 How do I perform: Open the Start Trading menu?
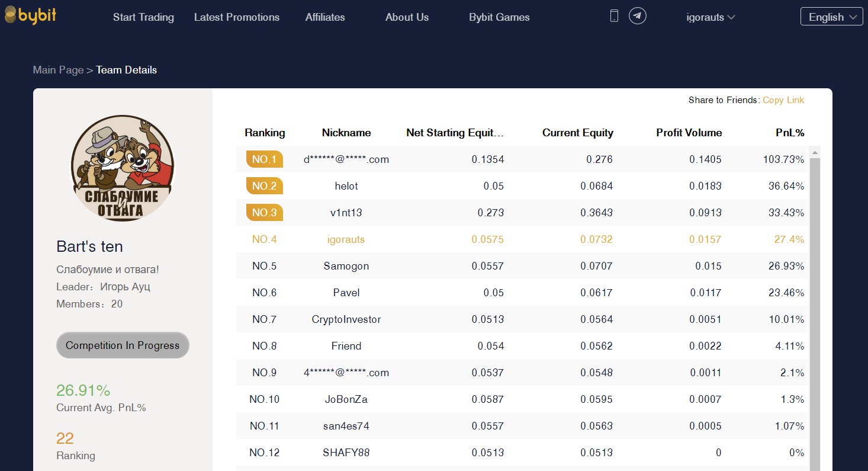coord(143,17)
